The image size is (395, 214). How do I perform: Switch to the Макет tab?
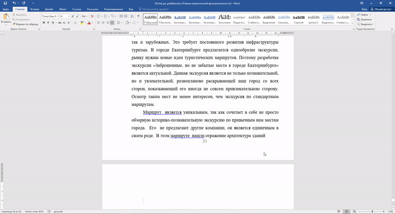(63, 9)
